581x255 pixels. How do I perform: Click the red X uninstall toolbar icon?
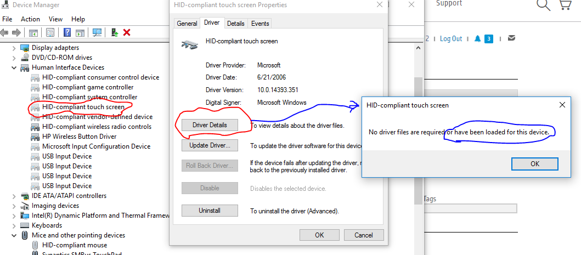pos(127,32)
